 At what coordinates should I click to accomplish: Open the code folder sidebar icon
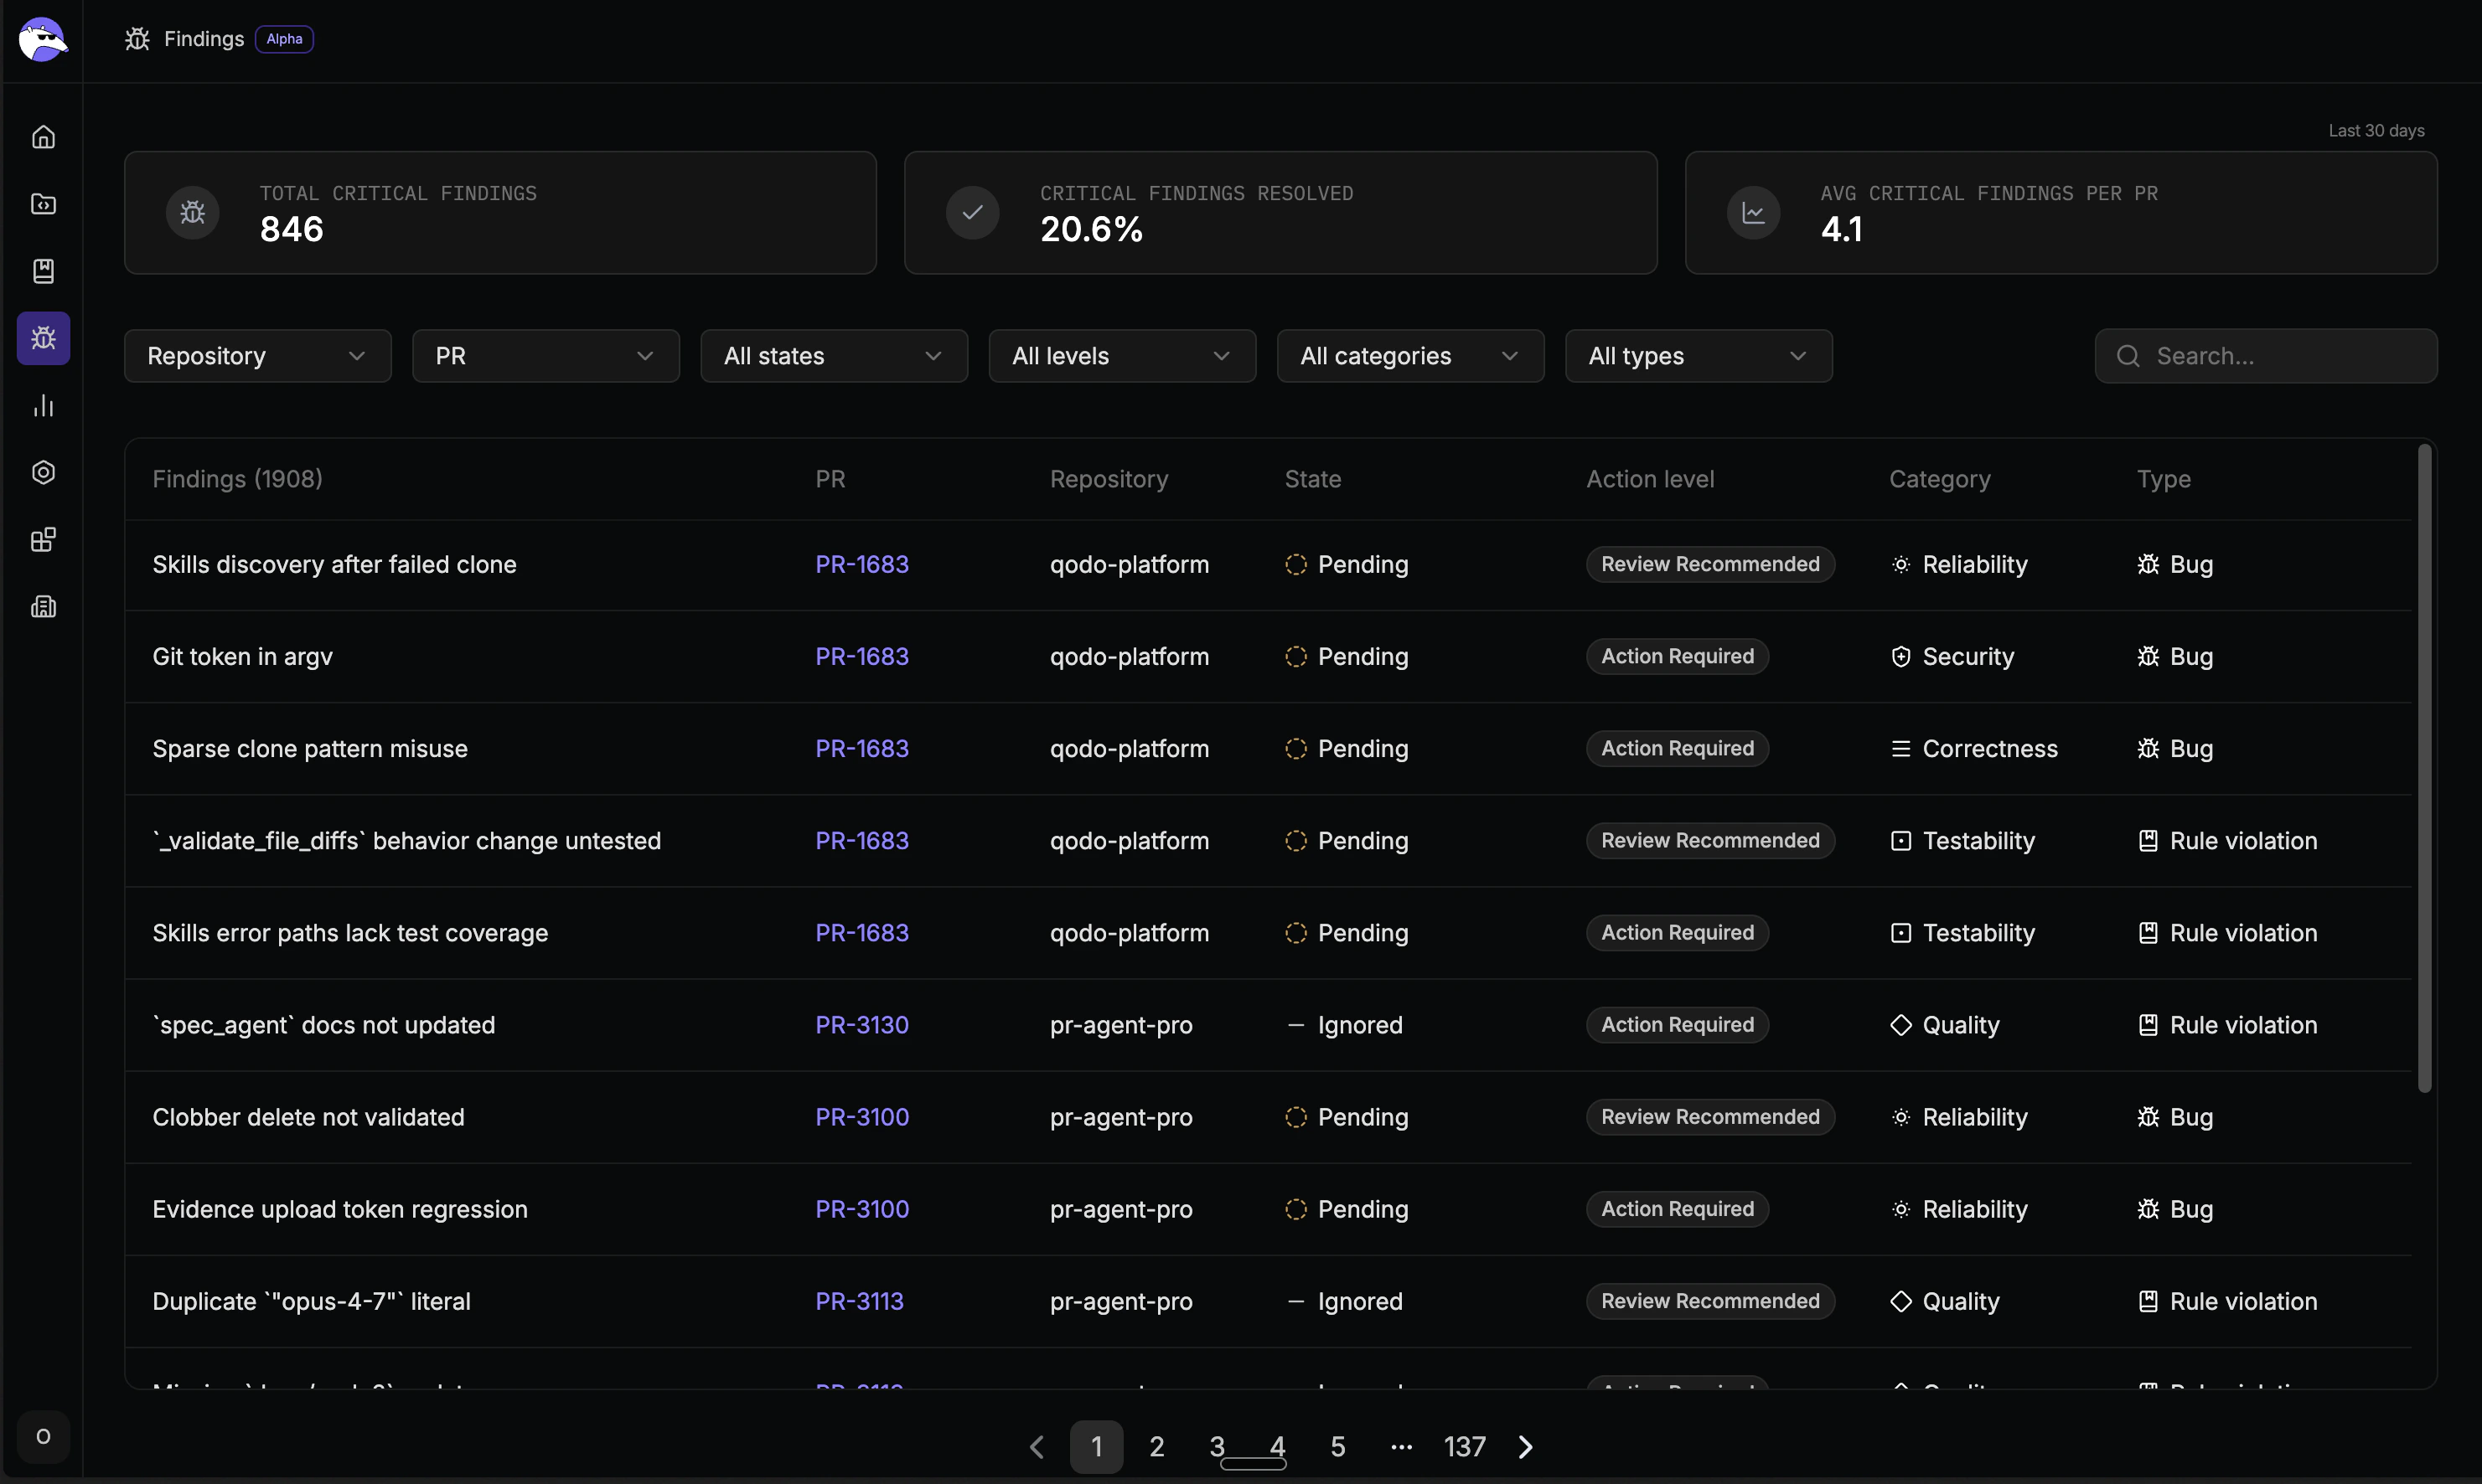pos(43,204)
